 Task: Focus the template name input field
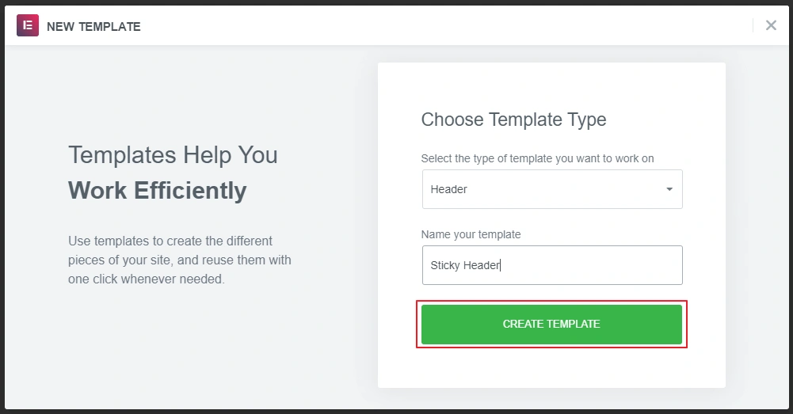coord(586,265)
